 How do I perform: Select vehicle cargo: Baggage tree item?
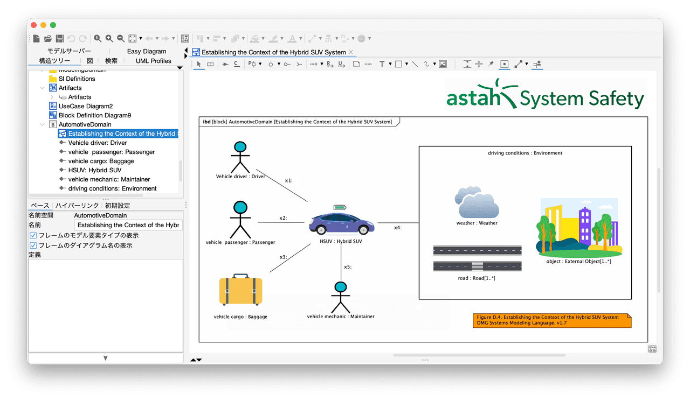[101, 161]
